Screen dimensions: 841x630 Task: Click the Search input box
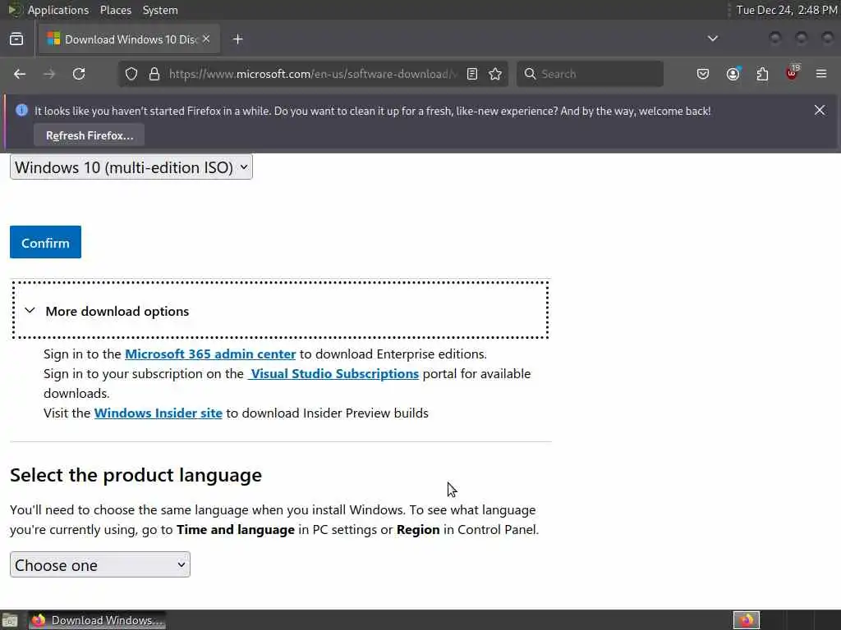click(590, 74)
